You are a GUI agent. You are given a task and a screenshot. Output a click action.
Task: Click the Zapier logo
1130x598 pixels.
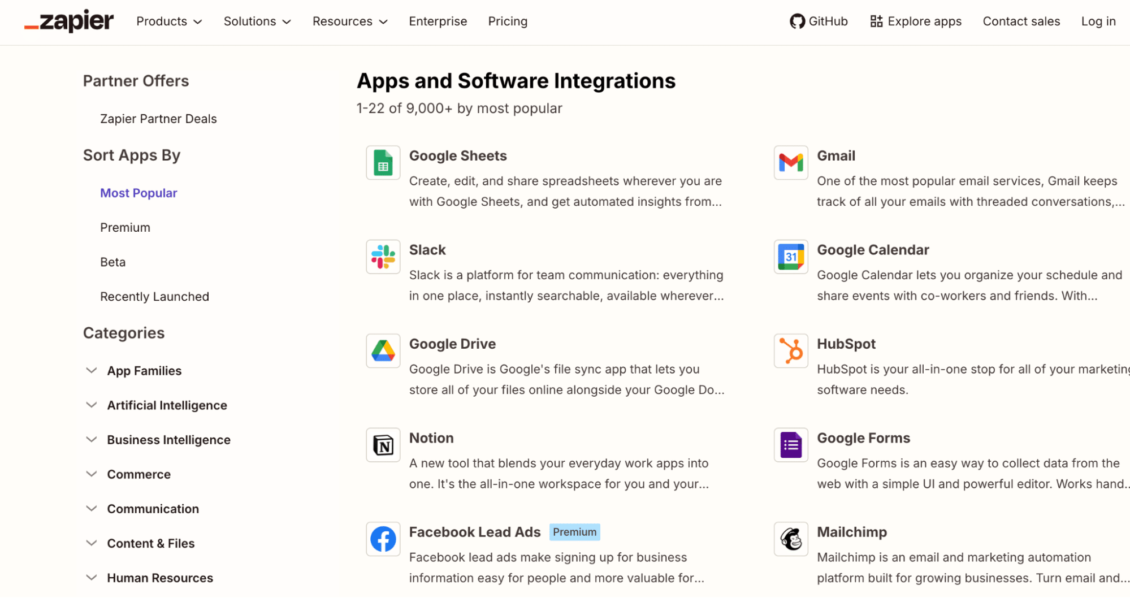69,21
